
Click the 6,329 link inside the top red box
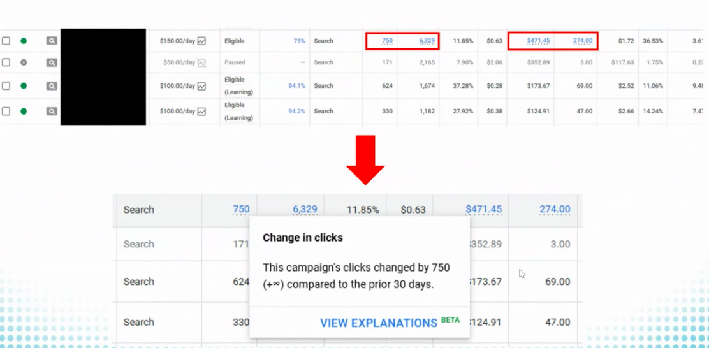(x=427, y=41)
